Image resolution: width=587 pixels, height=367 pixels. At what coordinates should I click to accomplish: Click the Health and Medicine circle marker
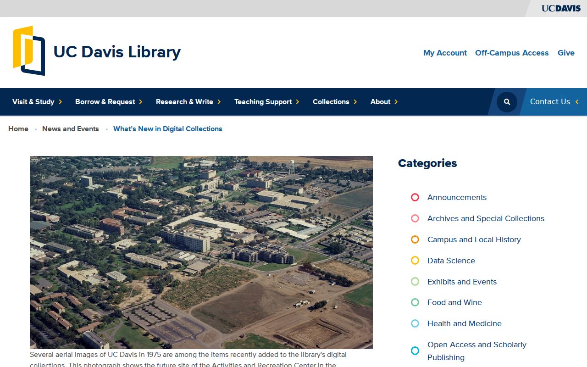coord(415,323)
